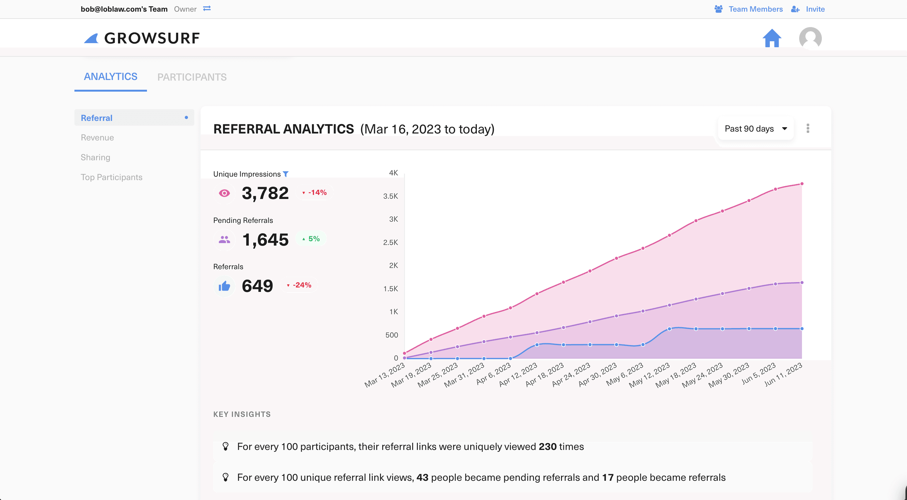
Task: Open the Past 90 days date range dropdown
Action: (x=756, y=128)
